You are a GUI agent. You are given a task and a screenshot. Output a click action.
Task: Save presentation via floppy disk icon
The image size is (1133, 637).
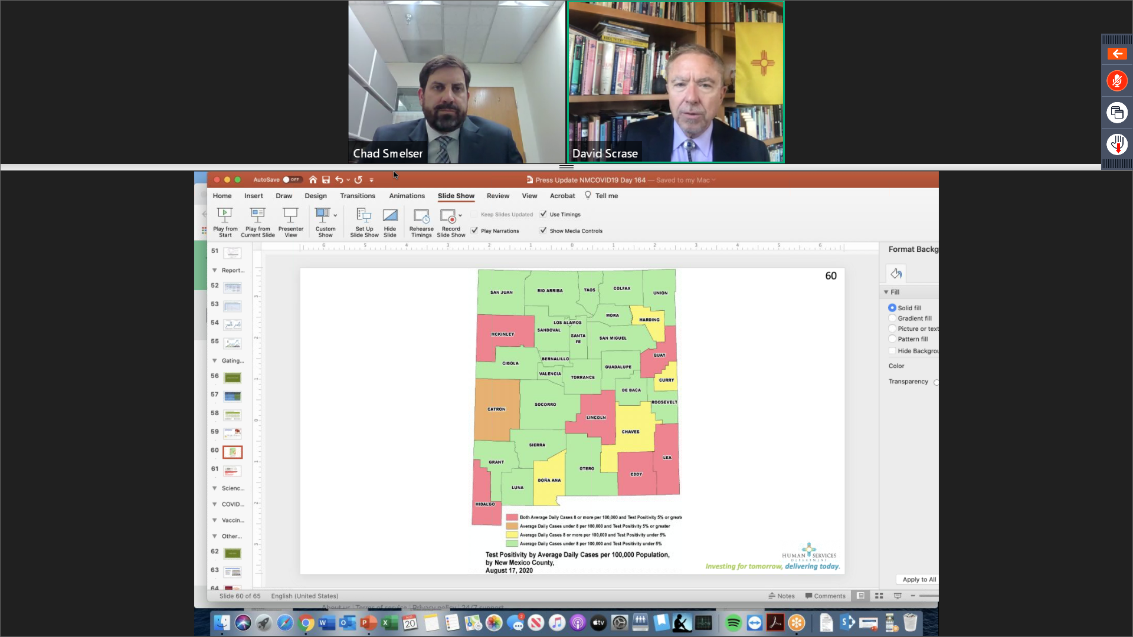[326, 180]
